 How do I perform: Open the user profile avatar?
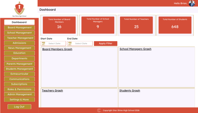point(192,3)
